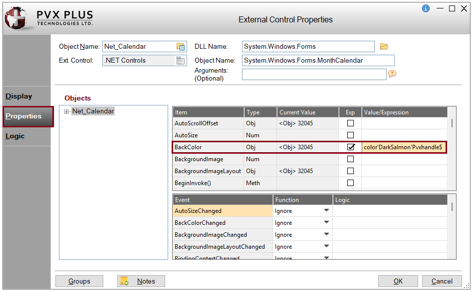Open the Object Name lookup icon
Screen dimensions: 472x291
[181, 46]
